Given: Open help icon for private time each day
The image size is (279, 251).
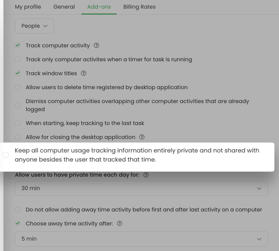Looking at the screenshot, I should (x=146, y=175).
